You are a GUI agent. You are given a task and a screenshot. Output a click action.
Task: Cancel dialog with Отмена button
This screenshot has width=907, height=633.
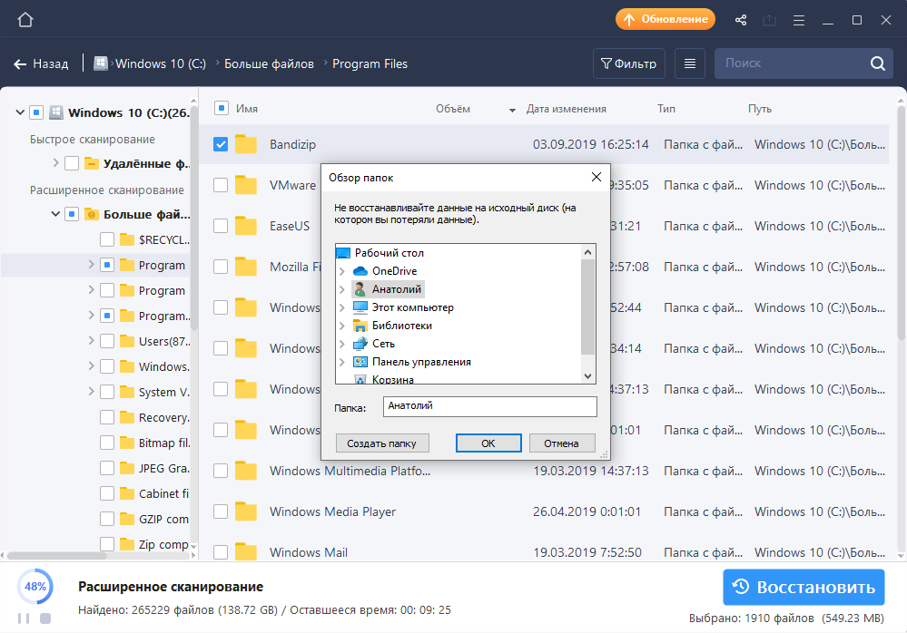coord(561,443)
